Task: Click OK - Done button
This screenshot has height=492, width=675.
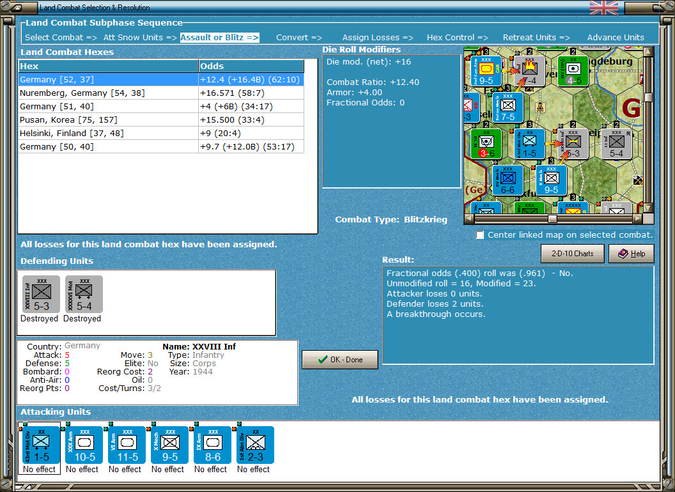Action: tap(340, 360)
